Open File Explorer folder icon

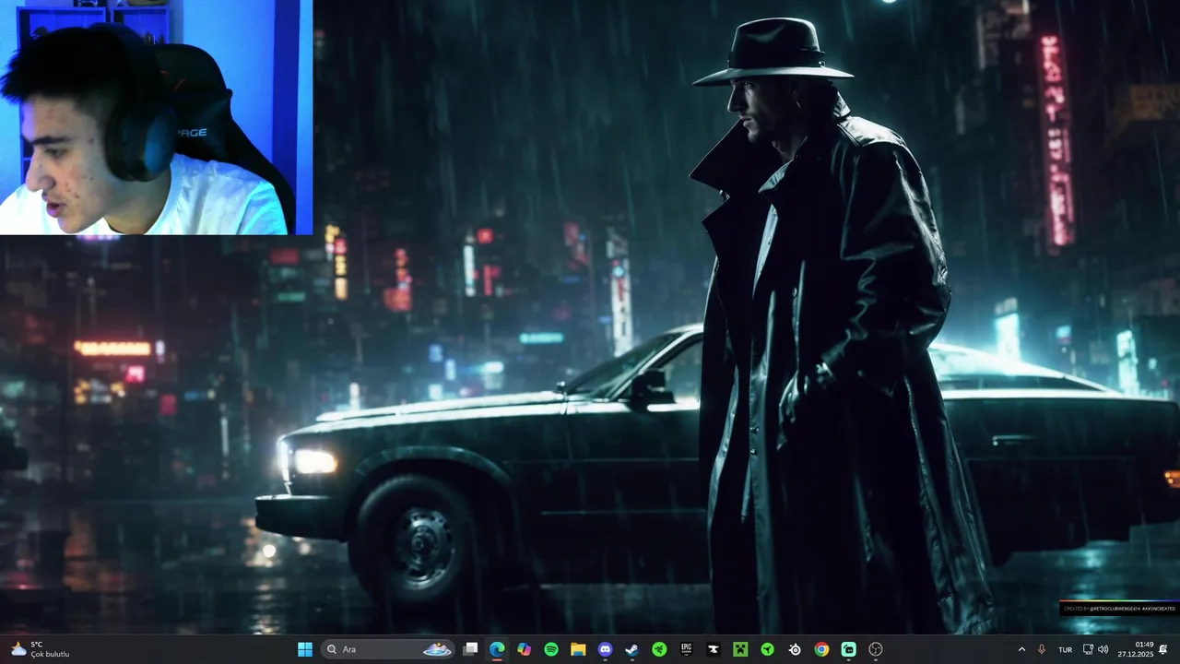coord(578,649)
